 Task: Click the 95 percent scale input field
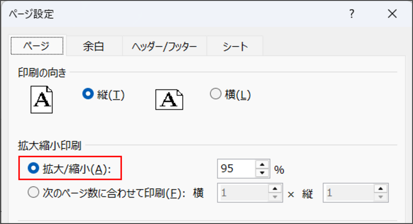(236, 169)
